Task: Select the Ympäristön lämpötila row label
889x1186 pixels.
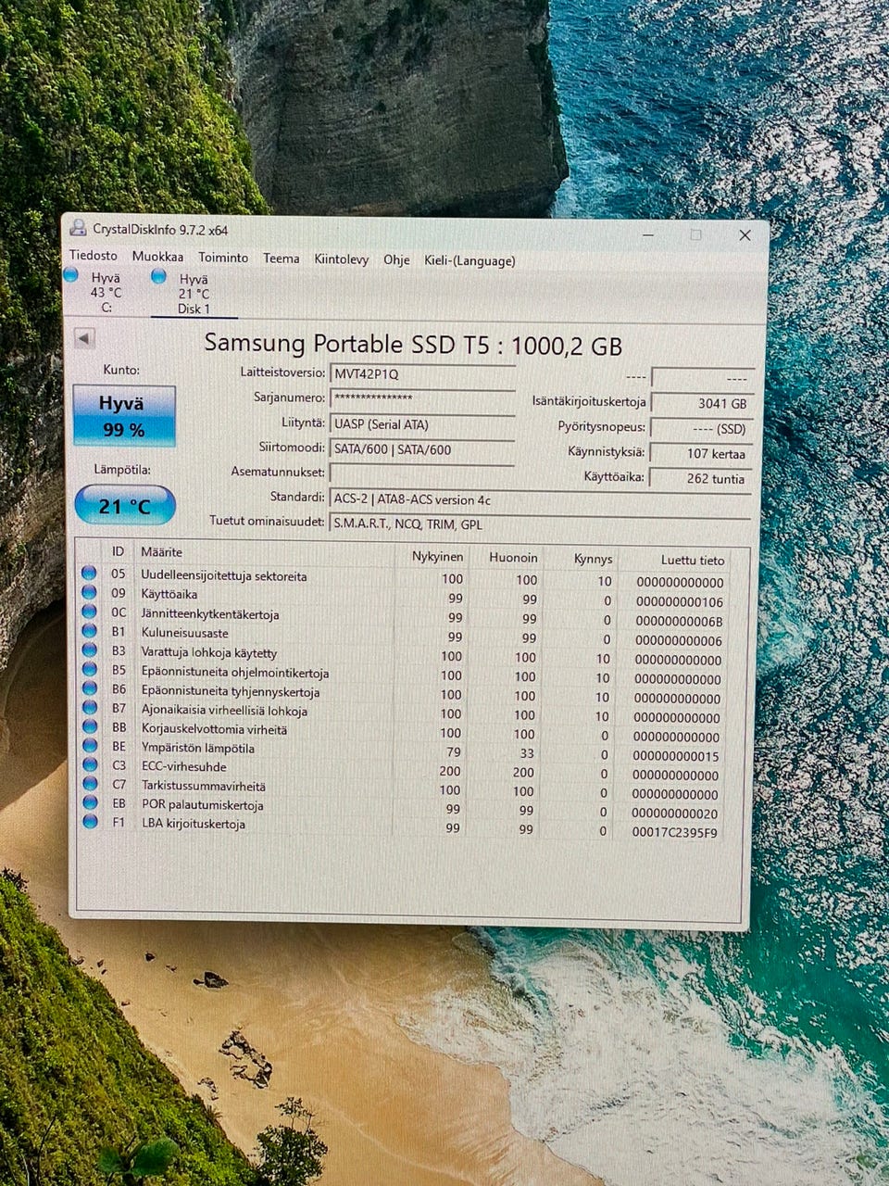Action: click(197, 748)
